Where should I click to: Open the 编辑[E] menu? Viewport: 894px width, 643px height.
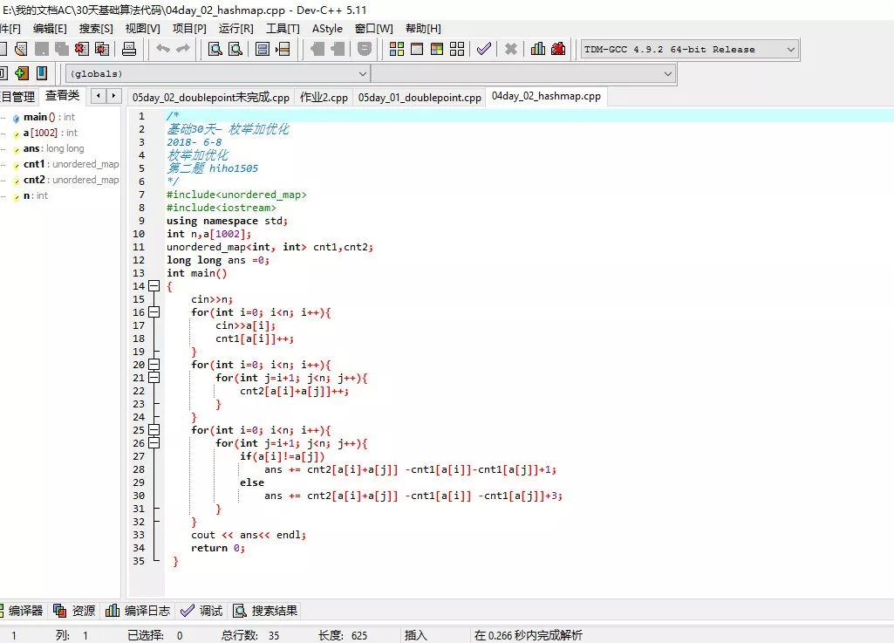[50, 29]
